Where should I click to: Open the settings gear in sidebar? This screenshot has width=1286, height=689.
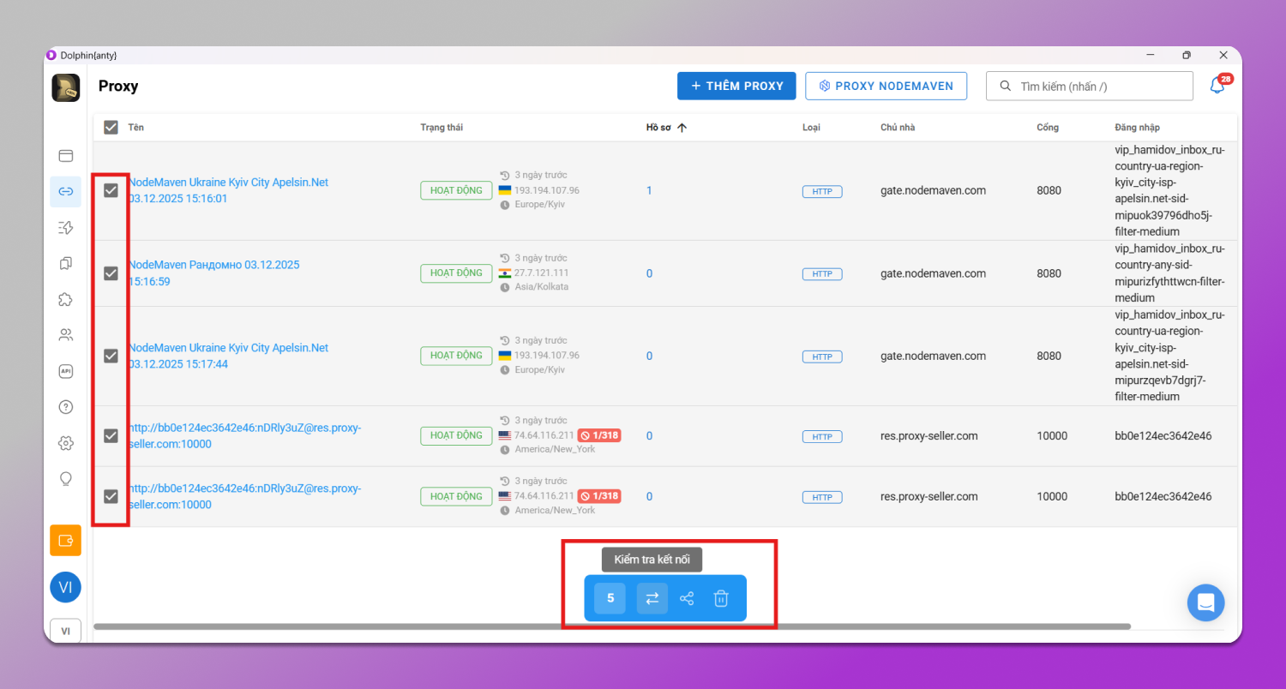pos(66,443)
